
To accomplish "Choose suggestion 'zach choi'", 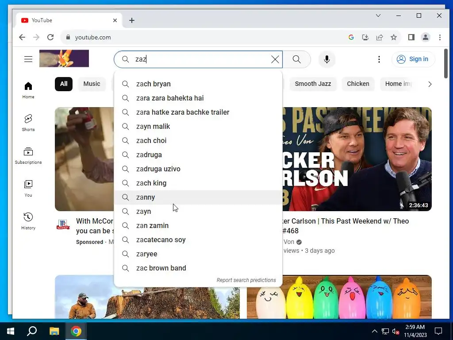I will [x=198, y=140].
